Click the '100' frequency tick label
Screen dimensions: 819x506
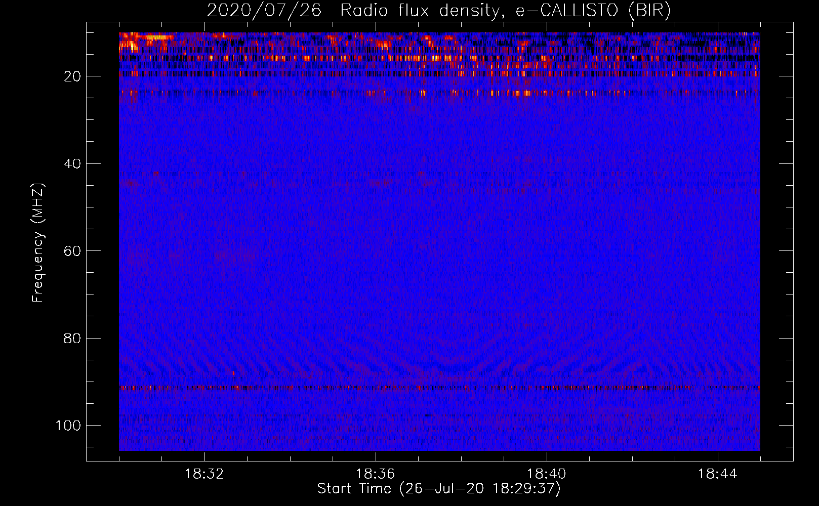click(x=68, y=426)
